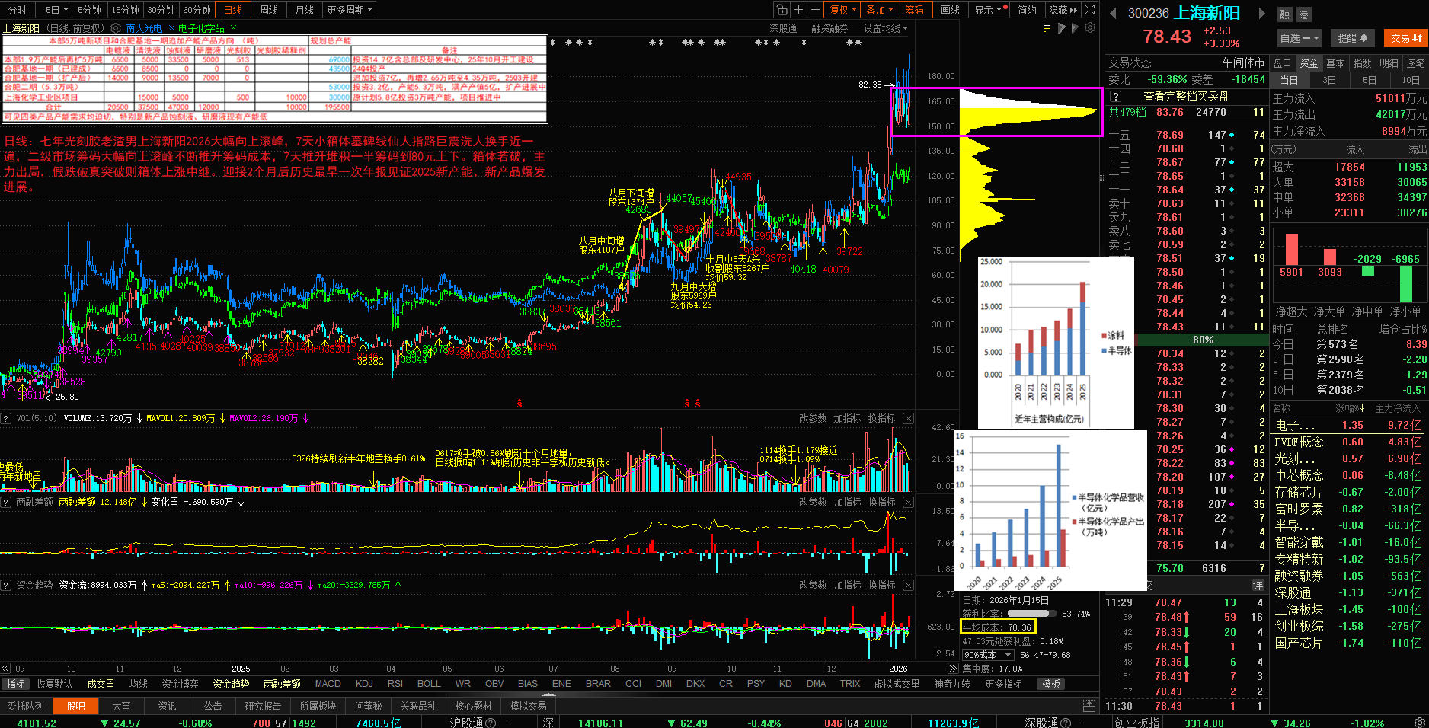Toggle the 筹码 chip distribution button
This screenshot has width=1429, height=728.
[914, 10]
